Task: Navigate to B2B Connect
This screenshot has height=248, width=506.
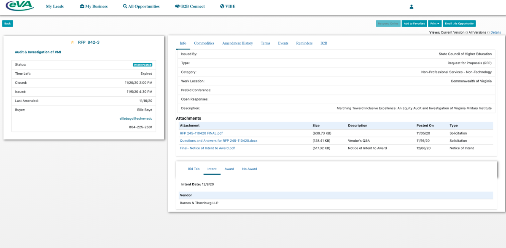Action: point(190,7)
